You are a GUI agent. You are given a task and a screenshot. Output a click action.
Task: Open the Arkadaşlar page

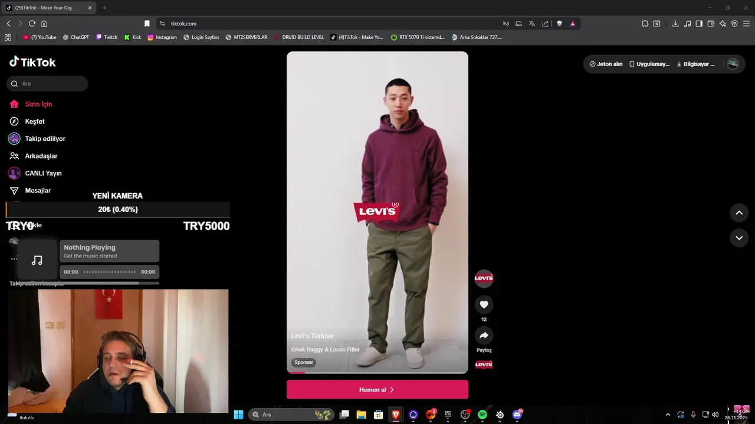pyautogui.click(x=41, y=156)
